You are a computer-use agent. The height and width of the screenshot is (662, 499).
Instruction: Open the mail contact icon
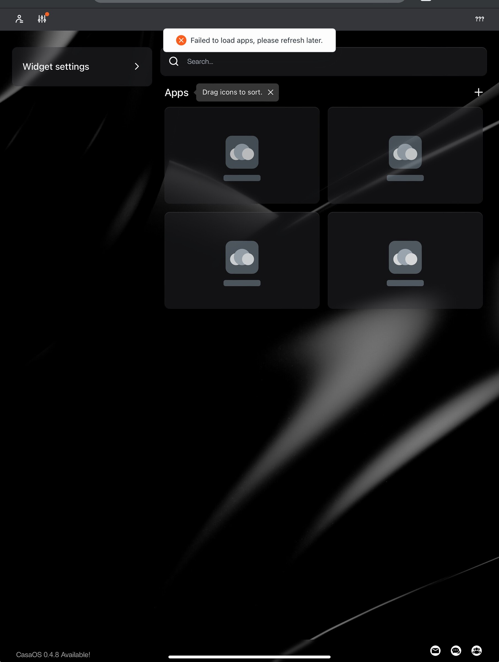click(x=436, y=650)
